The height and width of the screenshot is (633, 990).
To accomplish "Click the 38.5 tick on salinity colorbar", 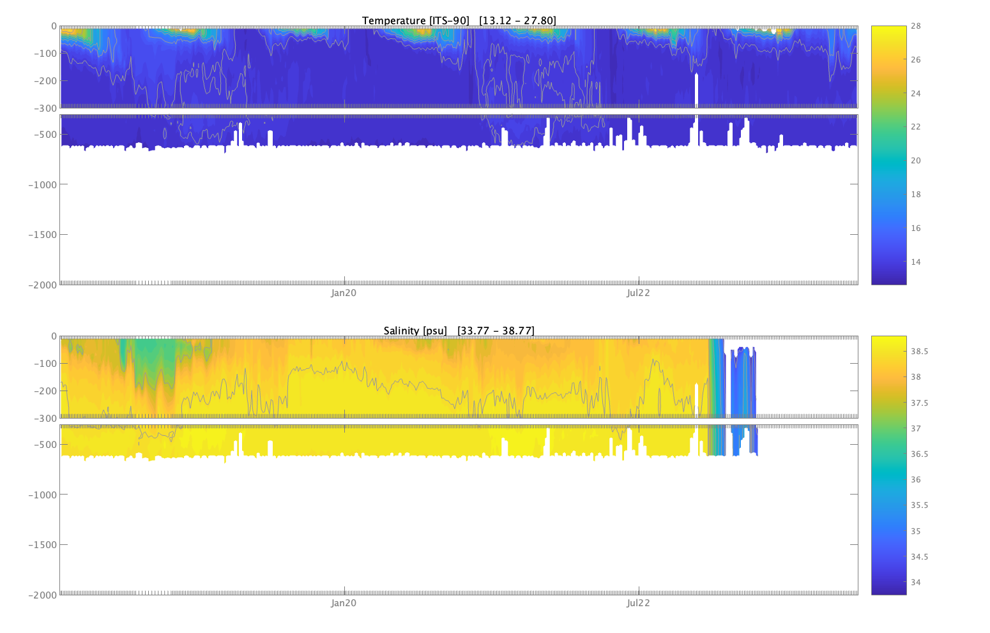I will tap(919, 352).
